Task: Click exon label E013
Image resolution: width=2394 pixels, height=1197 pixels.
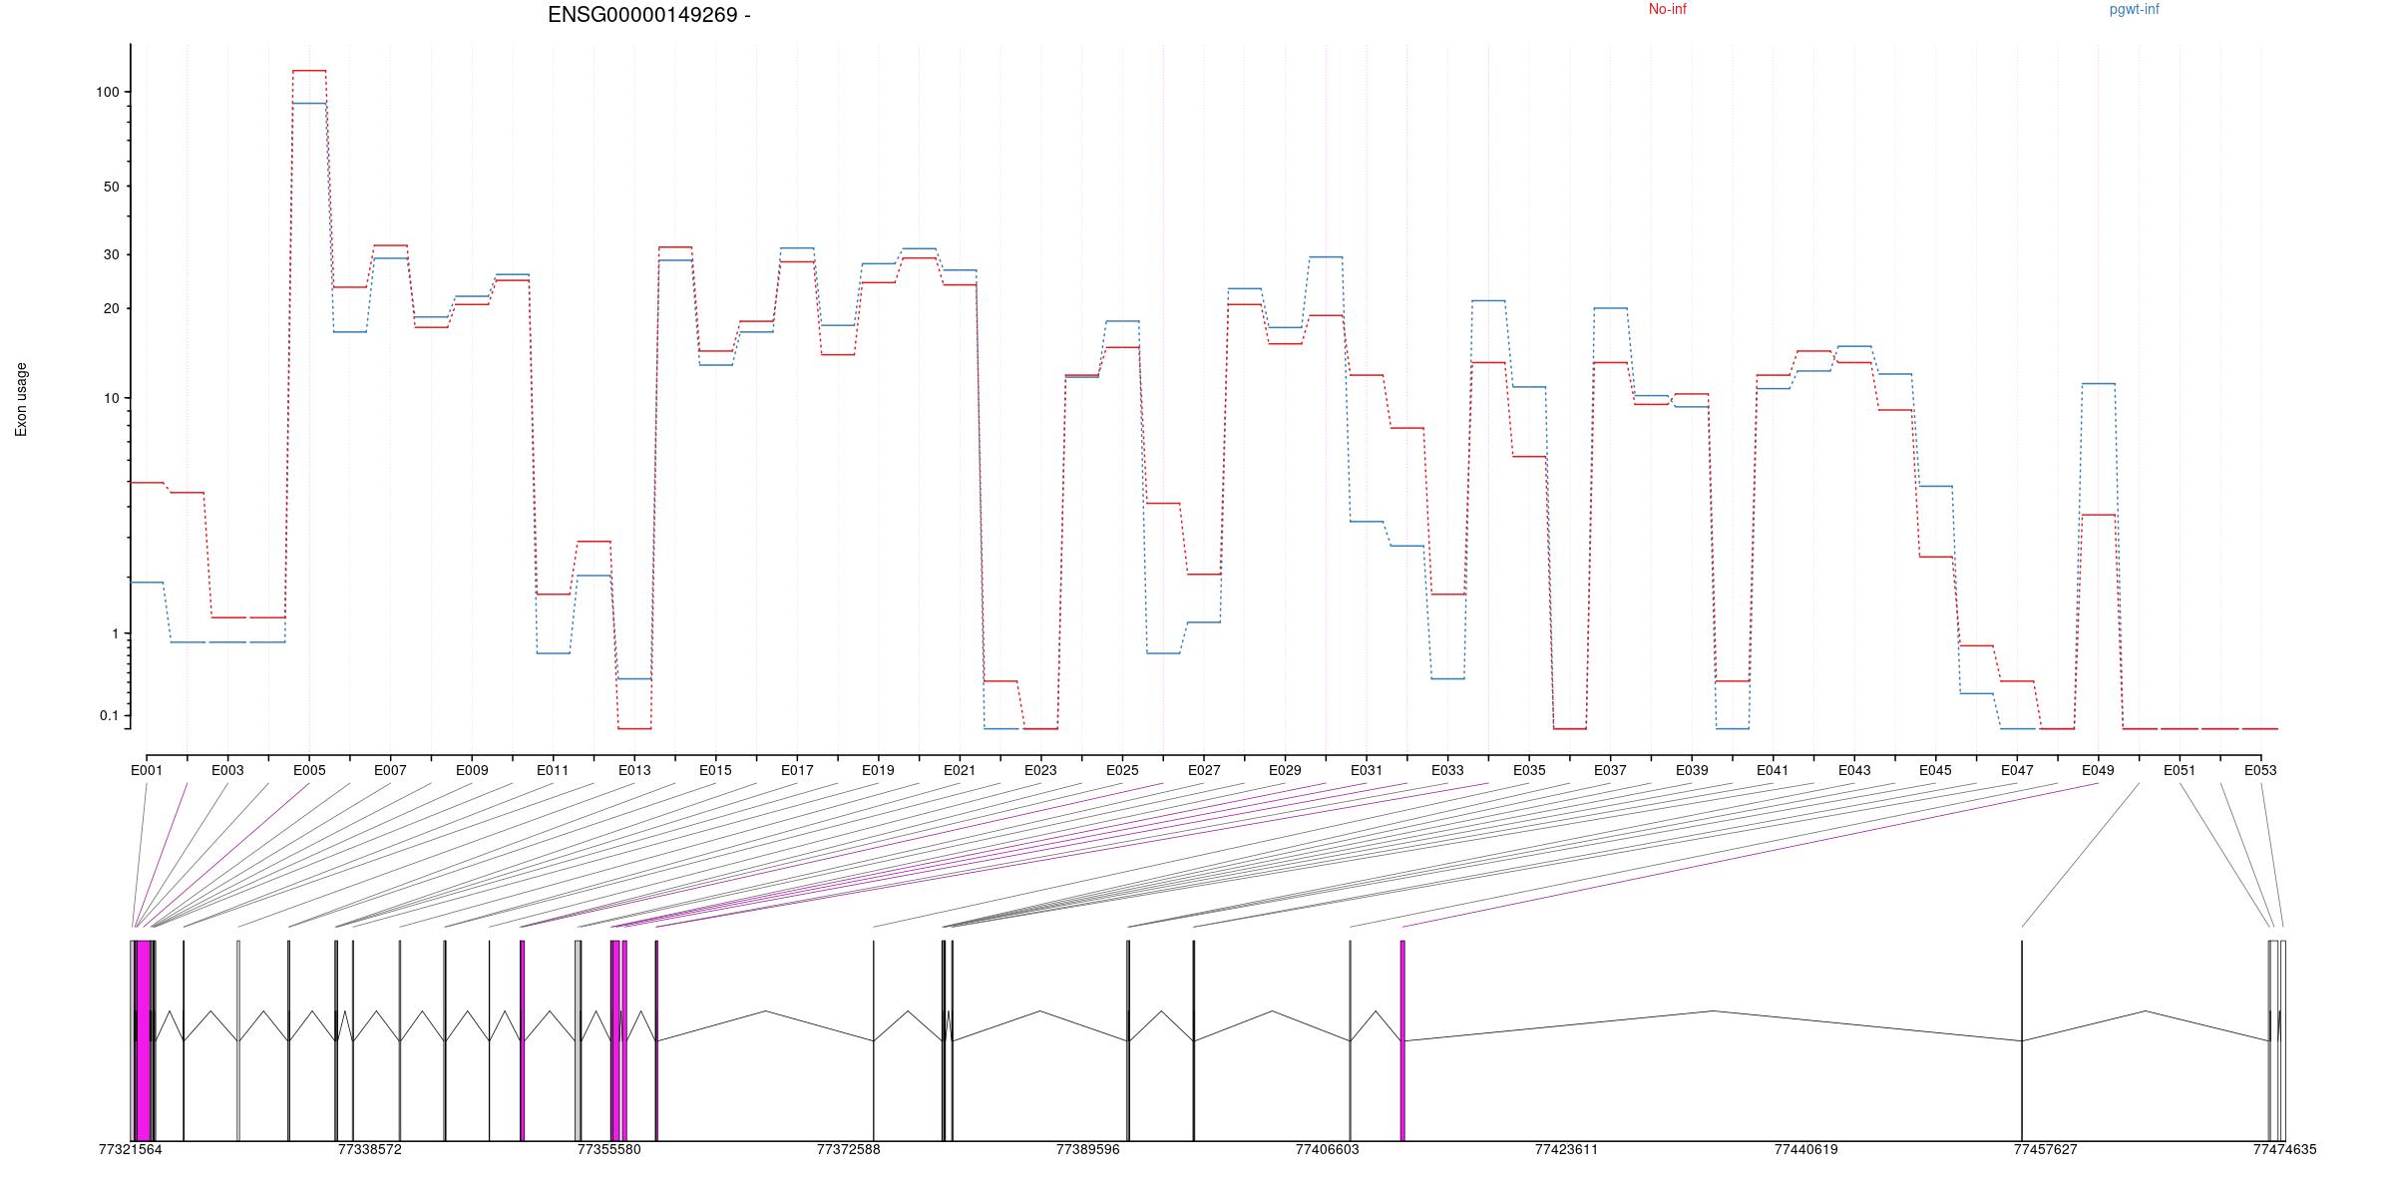Action: (634, 770)
